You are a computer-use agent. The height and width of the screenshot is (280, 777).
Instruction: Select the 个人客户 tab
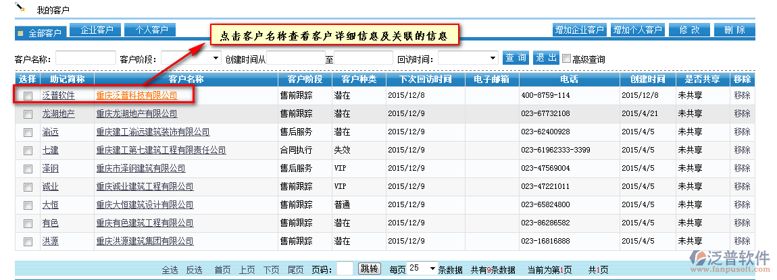150,30
